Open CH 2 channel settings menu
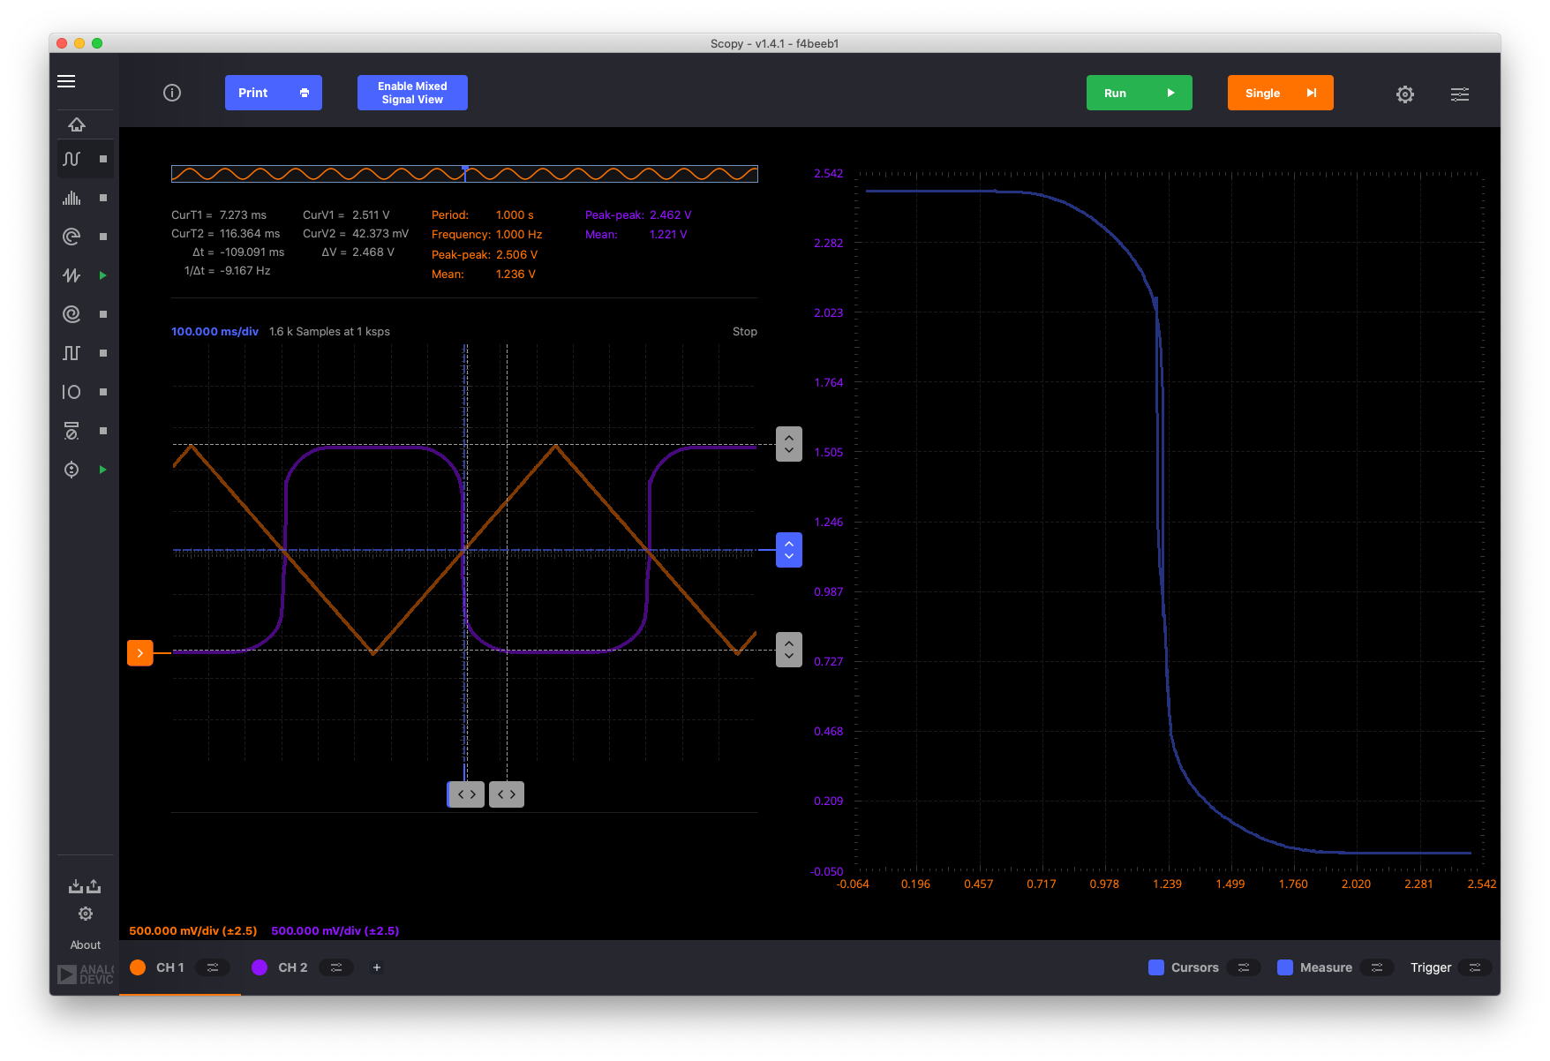The width and height of the screenshot is (1550, 1061). [x=336, y=967]
